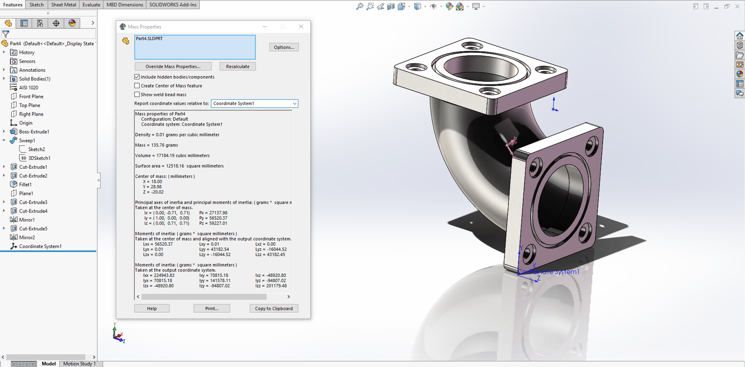Switch to the SOLIDWORKS Add-Ins tab
Screen dimensions: 745x367
pyautogui.click(x=173, y=5)
